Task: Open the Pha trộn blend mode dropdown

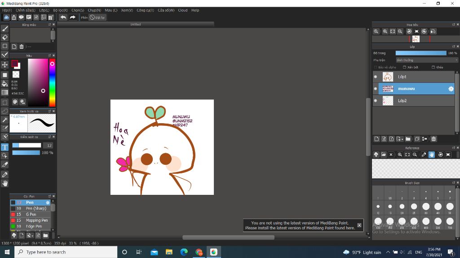Action: pyautogui.click(x=427, y=60)
